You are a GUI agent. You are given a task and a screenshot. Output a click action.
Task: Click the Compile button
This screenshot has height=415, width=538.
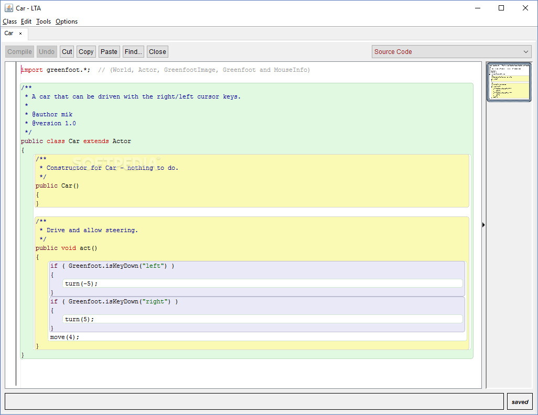pos(19,52)
